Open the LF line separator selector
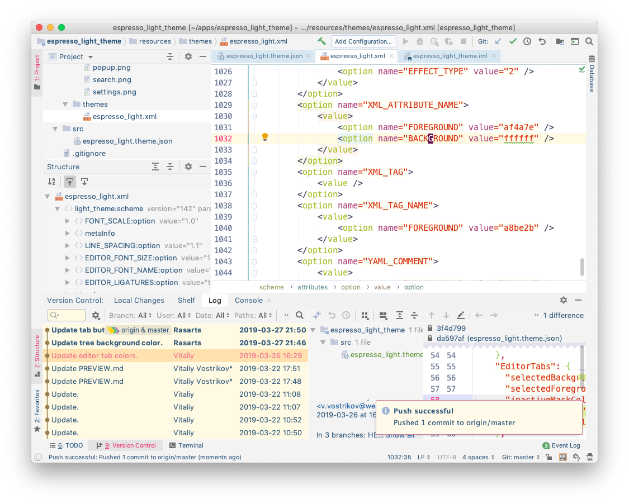Screen dimensions: 629x504 (424, 457)
